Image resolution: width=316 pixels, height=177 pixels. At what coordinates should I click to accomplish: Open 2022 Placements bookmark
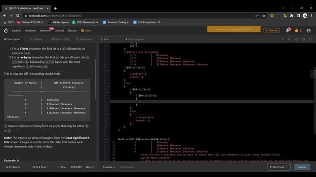tap(86, 22)
